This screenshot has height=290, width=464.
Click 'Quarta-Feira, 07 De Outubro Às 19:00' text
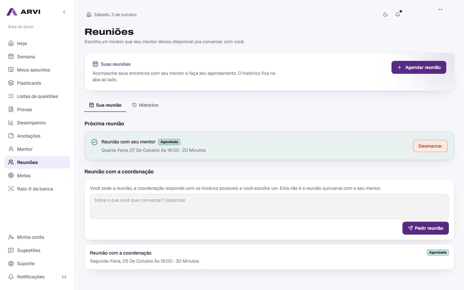tap(140, 150)
